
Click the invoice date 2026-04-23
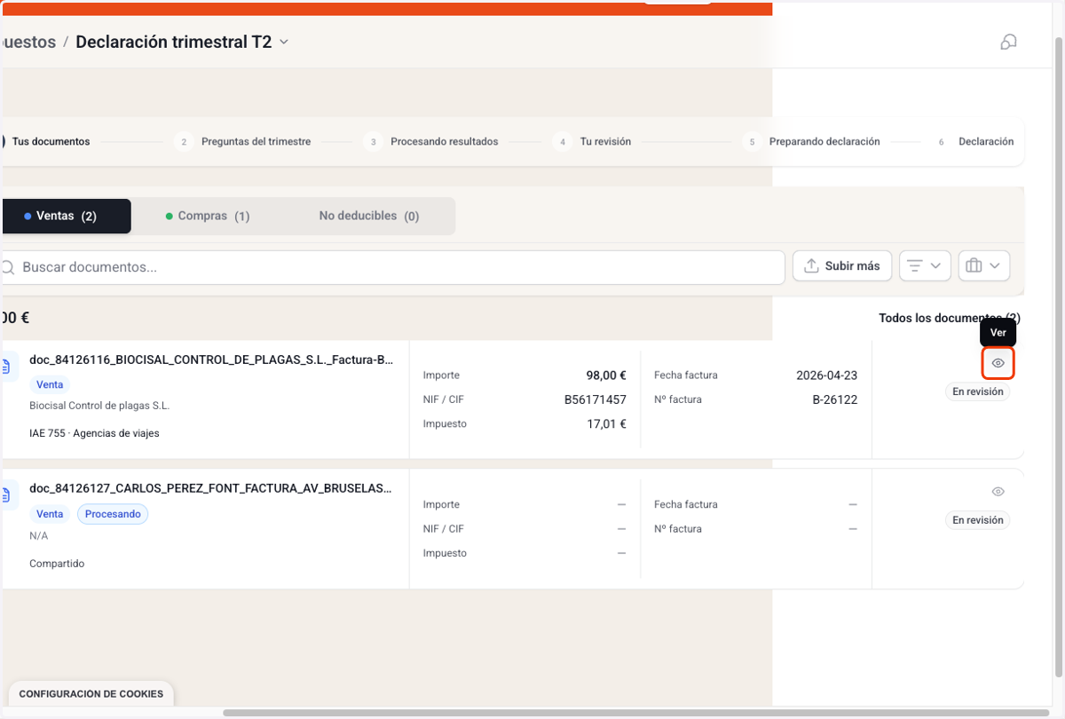click(x=827, y=375)
